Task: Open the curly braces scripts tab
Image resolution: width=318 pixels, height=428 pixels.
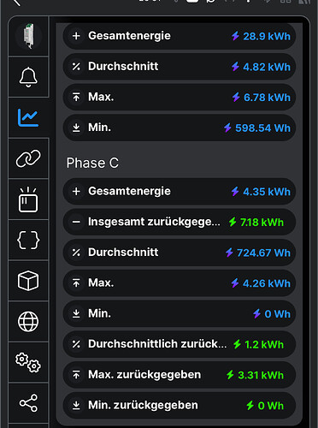Action: coord(28,240)
